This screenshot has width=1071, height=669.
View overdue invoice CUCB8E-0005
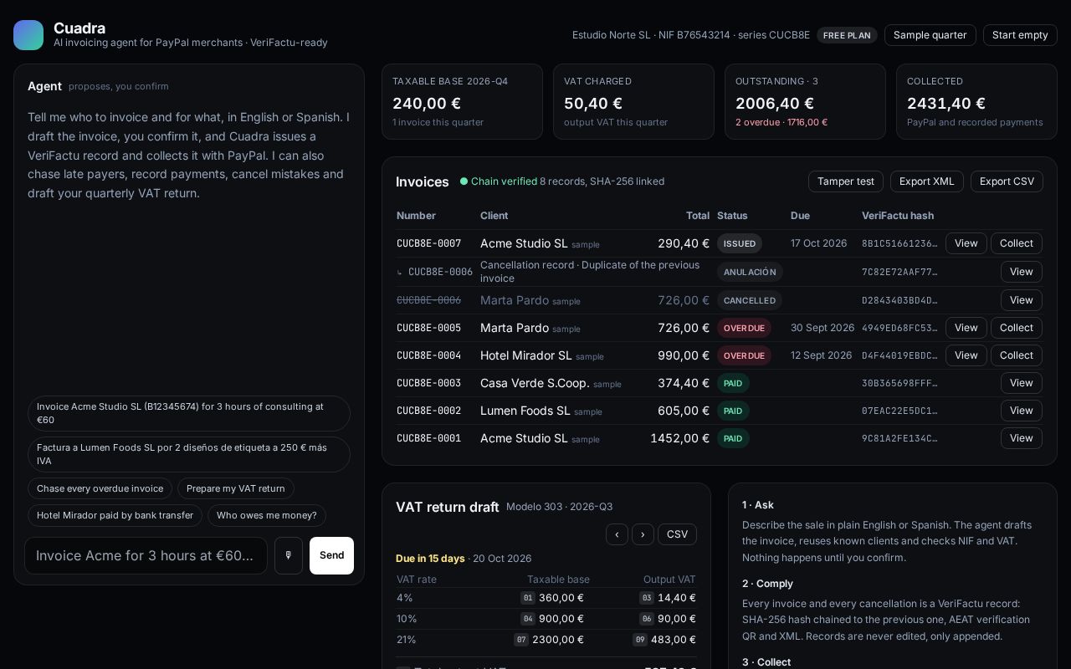(x=966, y=328)
